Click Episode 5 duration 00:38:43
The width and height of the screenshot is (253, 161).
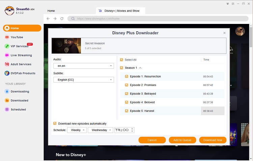coord(208,111)
